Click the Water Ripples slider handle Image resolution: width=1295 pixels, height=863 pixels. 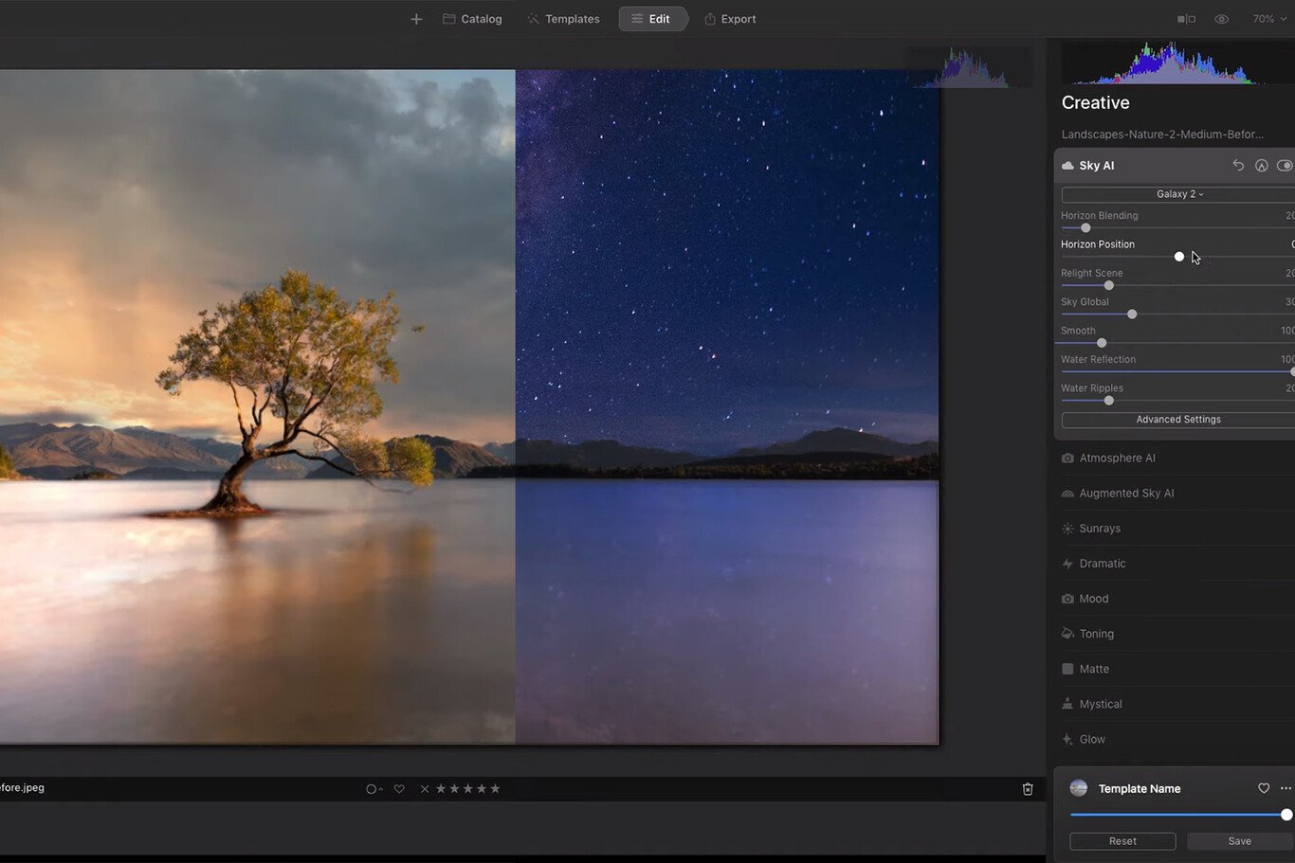click(1109, 401)
